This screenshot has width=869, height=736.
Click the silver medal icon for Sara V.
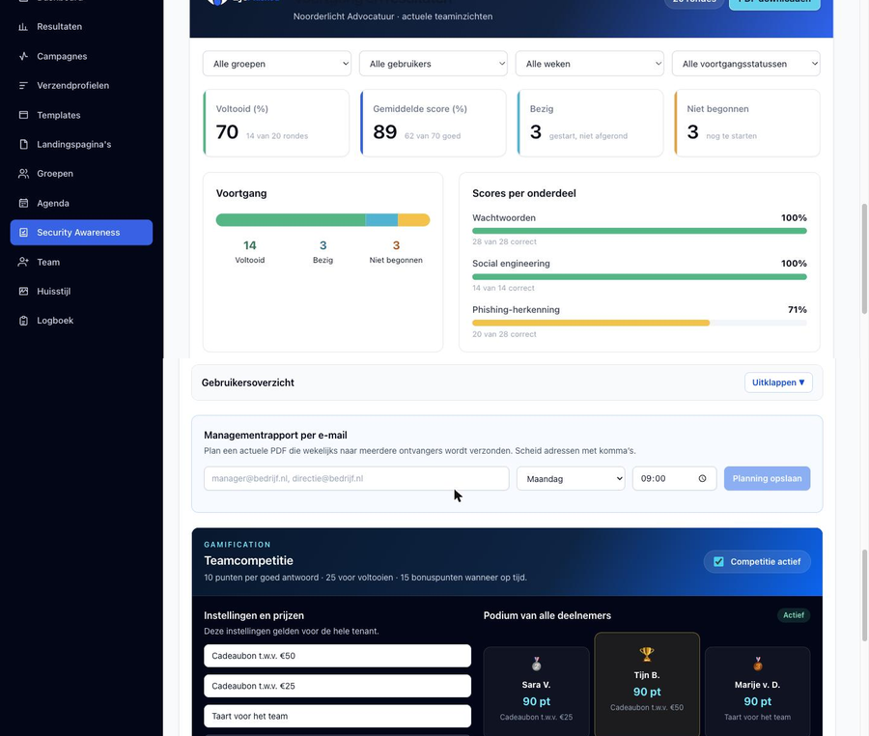pos(536,664)
